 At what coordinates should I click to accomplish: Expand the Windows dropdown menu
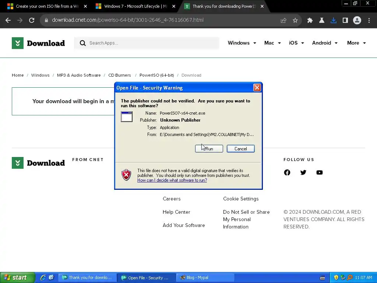[x=242, y=43]
